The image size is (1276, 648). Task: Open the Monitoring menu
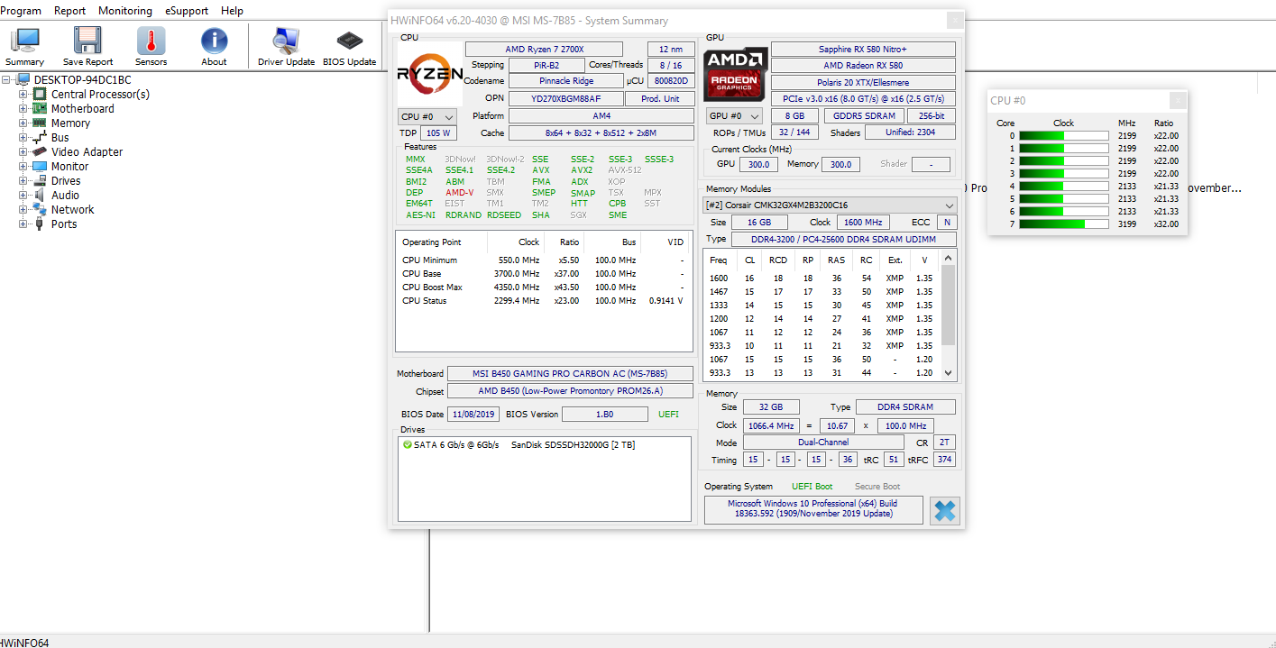click(x=124, y=10)
